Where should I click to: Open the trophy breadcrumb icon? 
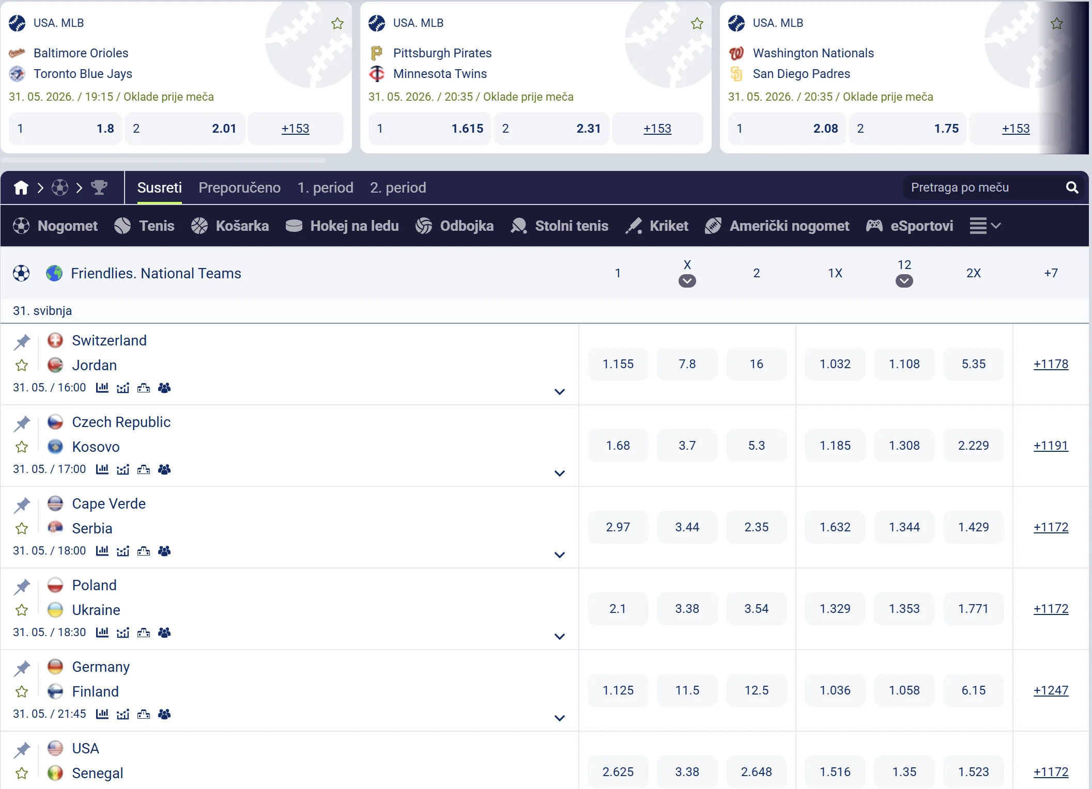coord(99,187)
